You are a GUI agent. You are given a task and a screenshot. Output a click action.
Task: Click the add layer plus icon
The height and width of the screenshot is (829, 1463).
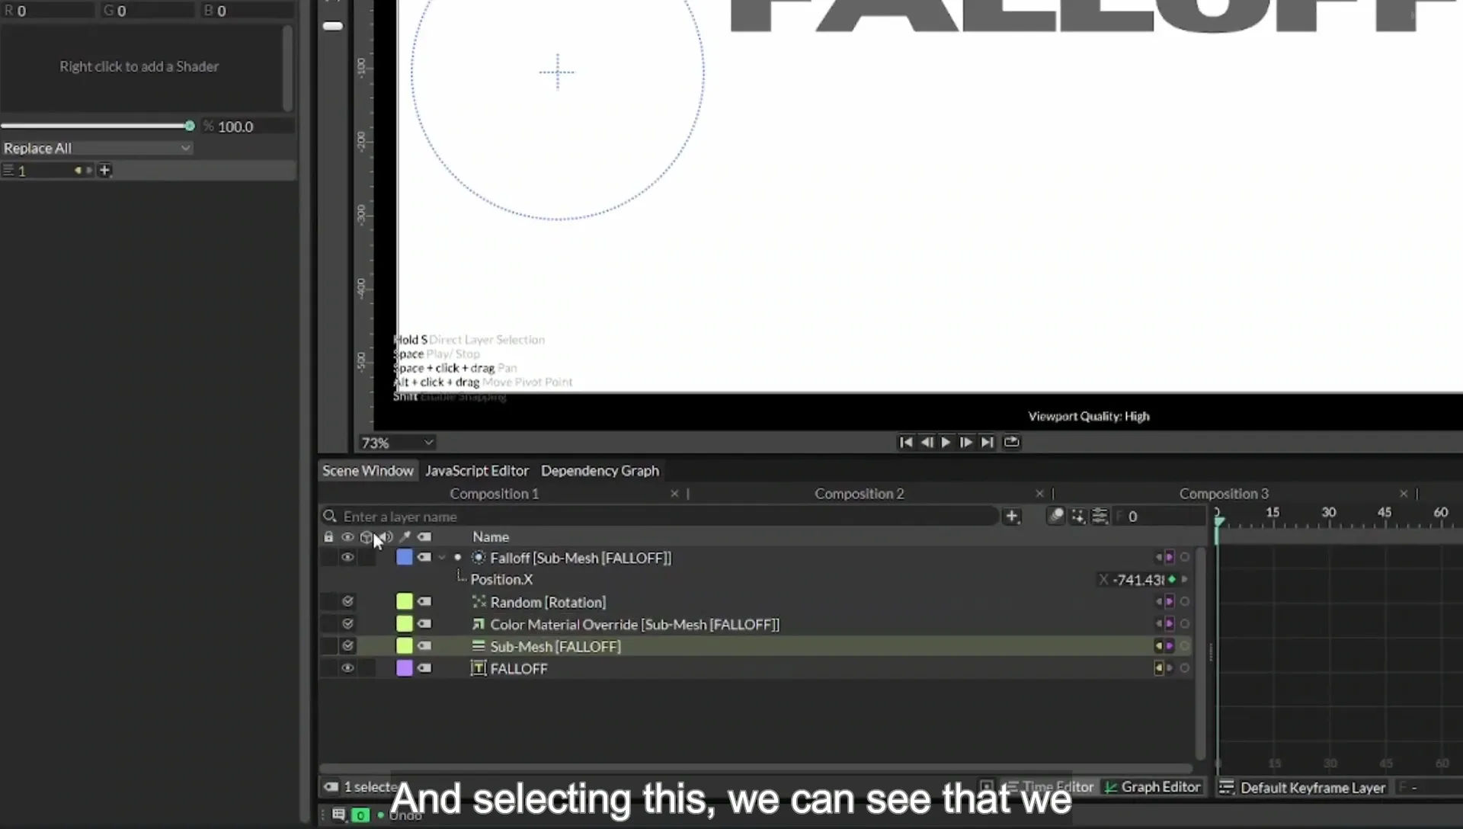[x=1011, y=517]
